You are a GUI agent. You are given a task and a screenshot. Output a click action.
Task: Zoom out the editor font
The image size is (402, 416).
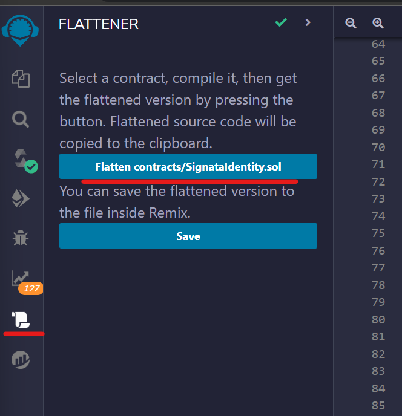[x=351, y=23]
